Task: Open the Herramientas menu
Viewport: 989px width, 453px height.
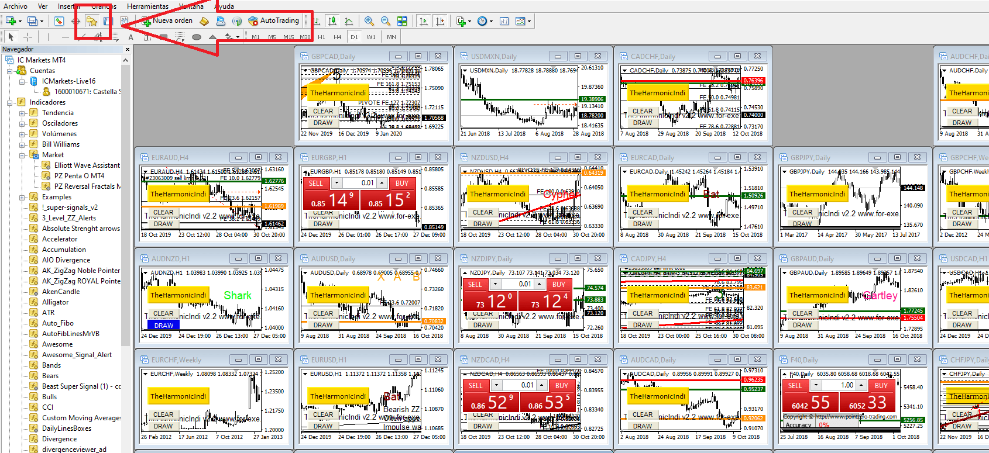Action: 147,6
